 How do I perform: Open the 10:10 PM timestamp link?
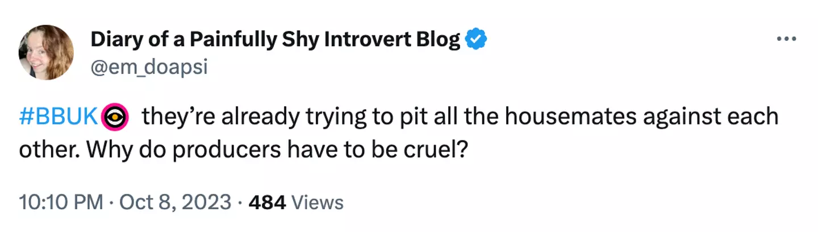[61, 202]
